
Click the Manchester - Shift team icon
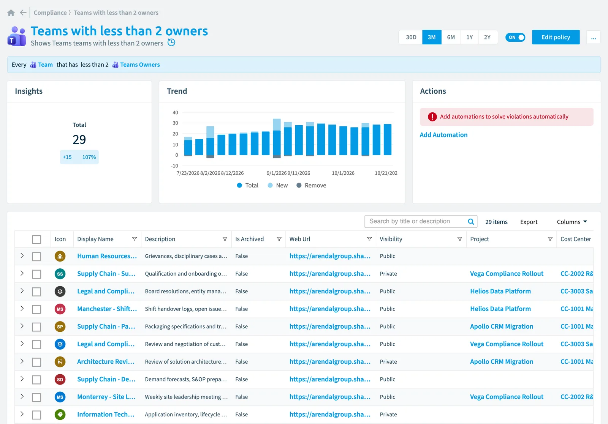(60, 309)
